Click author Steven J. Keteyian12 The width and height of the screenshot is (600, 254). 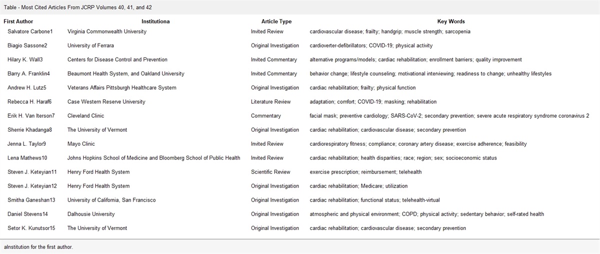click(32, 186)
